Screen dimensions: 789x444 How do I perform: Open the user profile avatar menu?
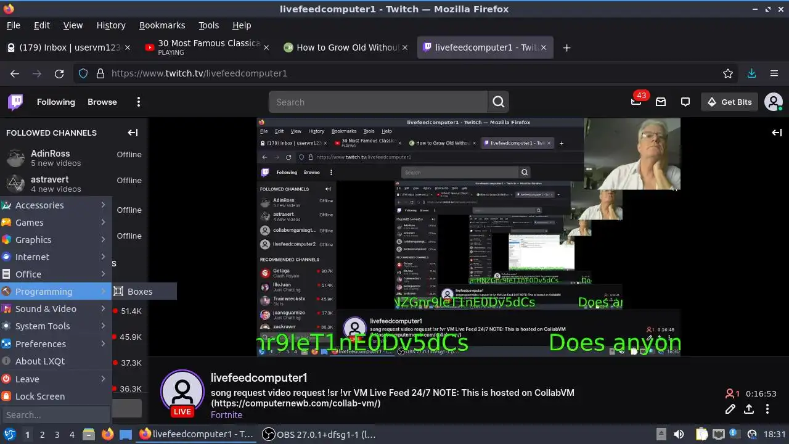tap(773, 102)
